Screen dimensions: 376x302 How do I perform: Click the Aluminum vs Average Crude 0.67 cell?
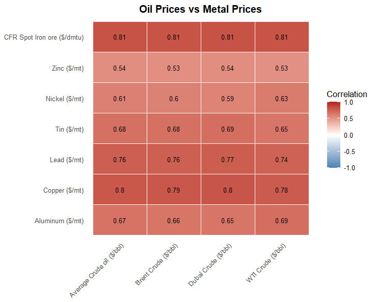tap(120, 220)
